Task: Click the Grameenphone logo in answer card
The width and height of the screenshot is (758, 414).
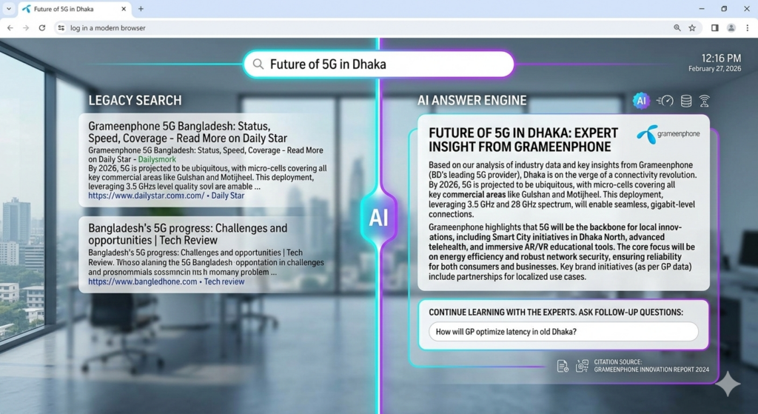Action: (x=668, y=134)
